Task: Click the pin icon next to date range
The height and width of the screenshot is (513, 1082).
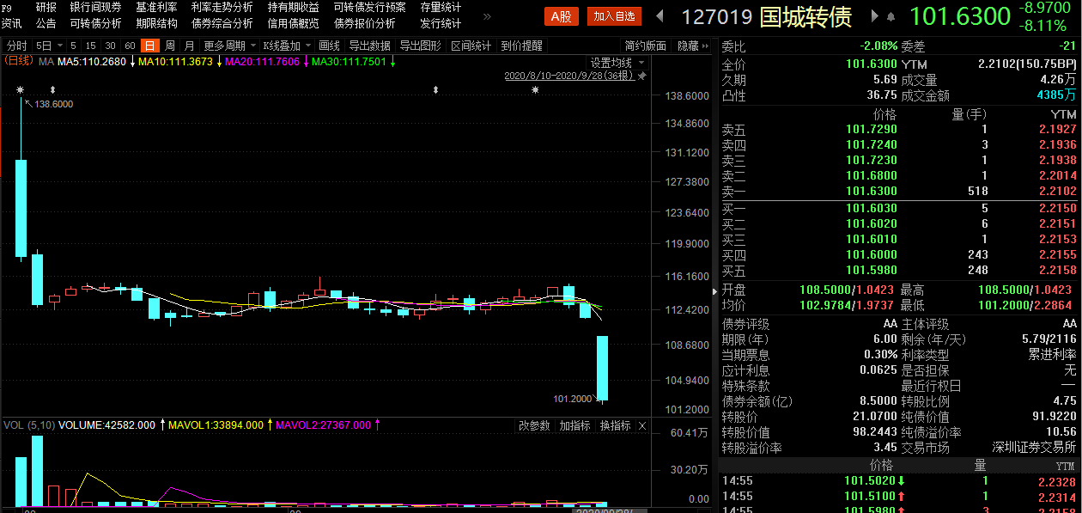Action: pyautogui.click(x=641, y=76)
